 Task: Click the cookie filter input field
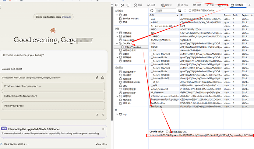[x=166, y=11]
